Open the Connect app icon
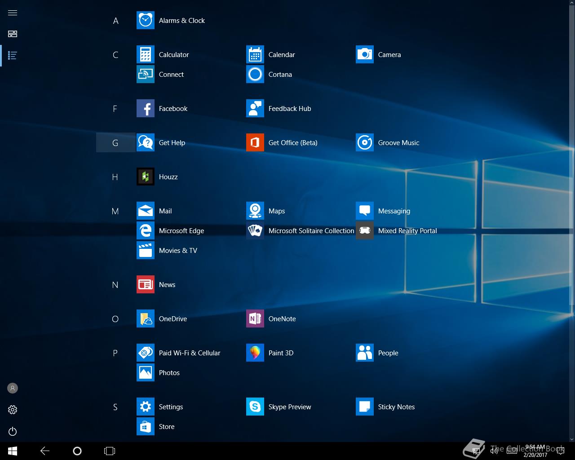575x460 pixels. click(x=146, y=74)
